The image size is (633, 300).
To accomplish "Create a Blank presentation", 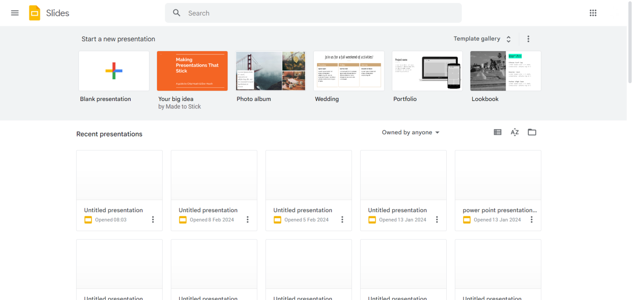I will click(114, 71).
